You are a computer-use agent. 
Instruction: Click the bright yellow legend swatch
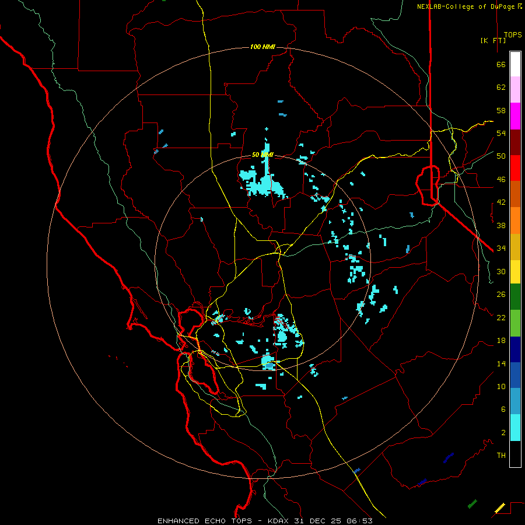pos(515,272)
